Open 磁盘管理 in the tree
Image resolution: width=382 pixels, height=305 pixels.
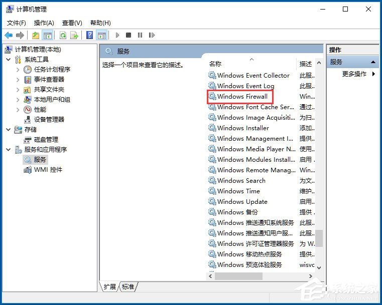pyautogui.click(x=46, y=140)
